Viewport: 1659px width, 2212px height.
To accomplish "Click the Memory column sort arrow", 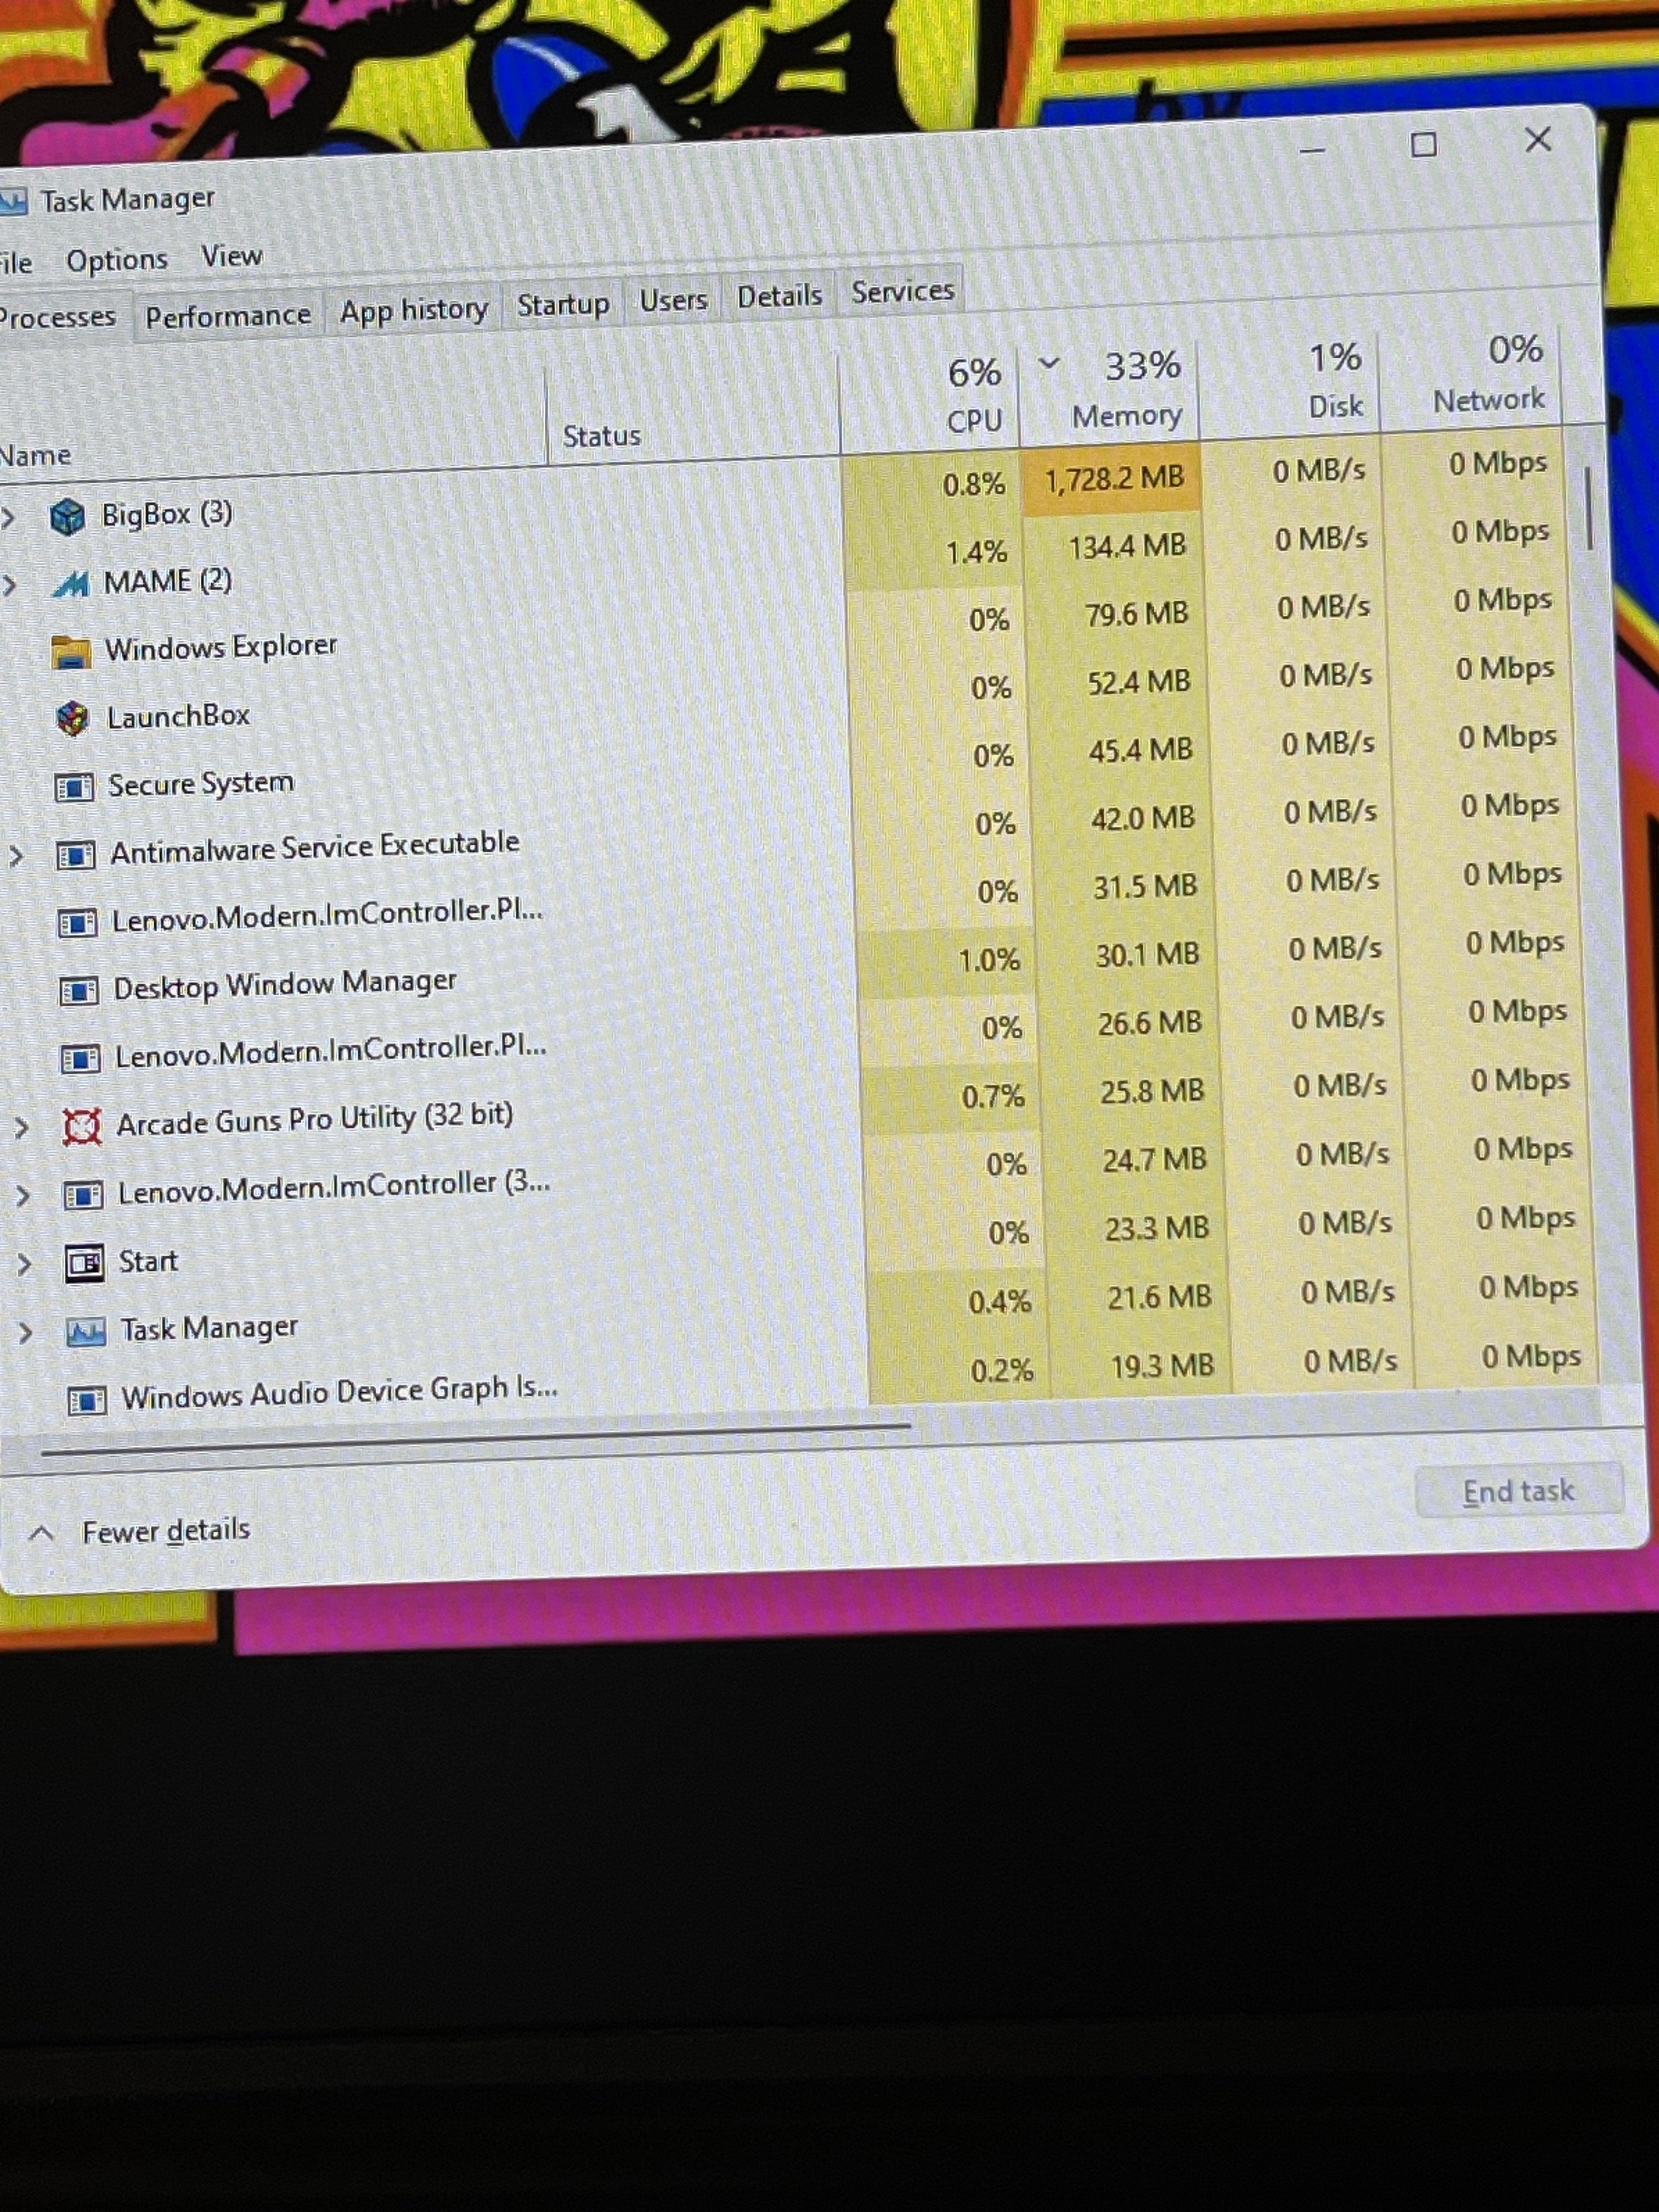I will point(1049,364).
